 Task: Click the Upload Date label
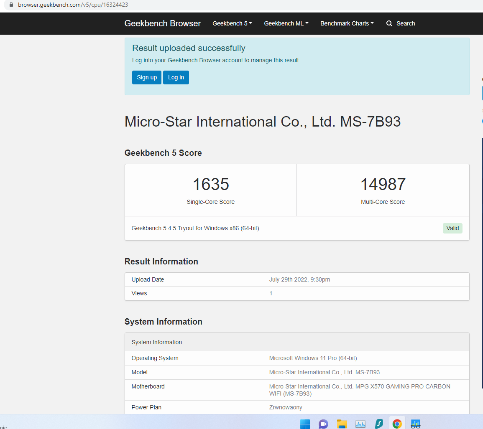pos(148,279)
